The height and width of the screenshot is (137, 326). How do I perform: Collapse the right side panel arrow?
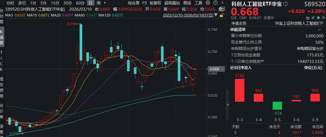pyautogui.click(x=228, y=104)
